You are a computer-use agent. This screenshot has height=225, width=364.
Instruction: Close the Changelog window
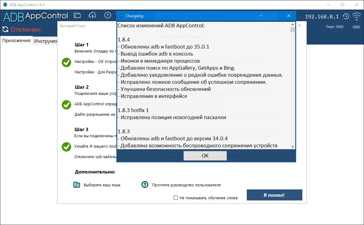288,16
